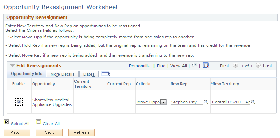Look up New Rep magnifier

tap(206, 102)
